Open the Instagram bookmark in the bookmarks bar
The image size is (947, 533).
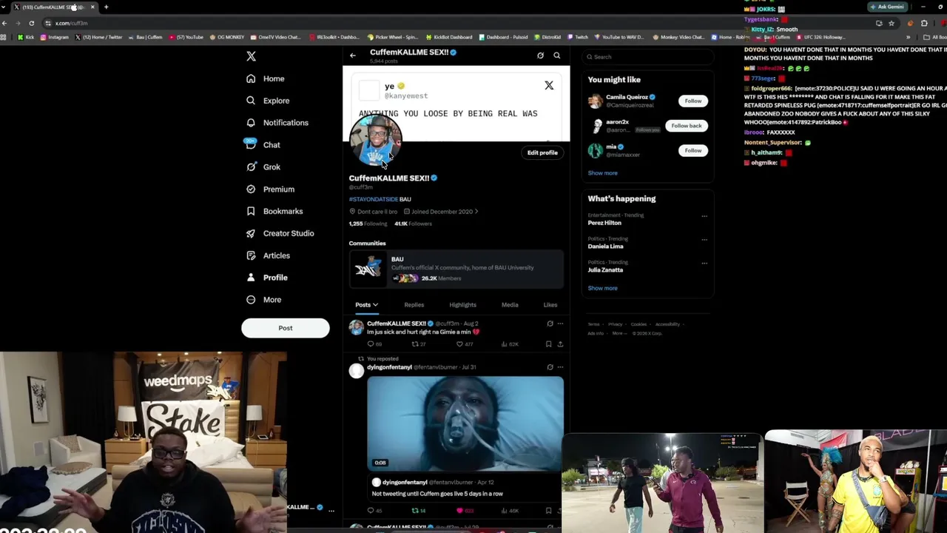tap(54, 37)
